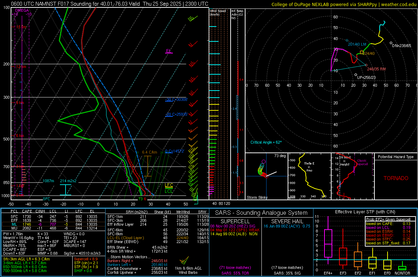Viewport: 418px width, 277px height.
Task: Click Effective Layer STP (with CIN) title
Action: (x=365, y=212)
